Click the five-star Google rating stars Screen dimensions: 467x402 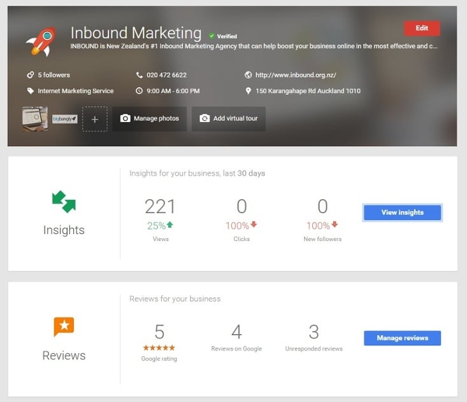pos(159,347)
